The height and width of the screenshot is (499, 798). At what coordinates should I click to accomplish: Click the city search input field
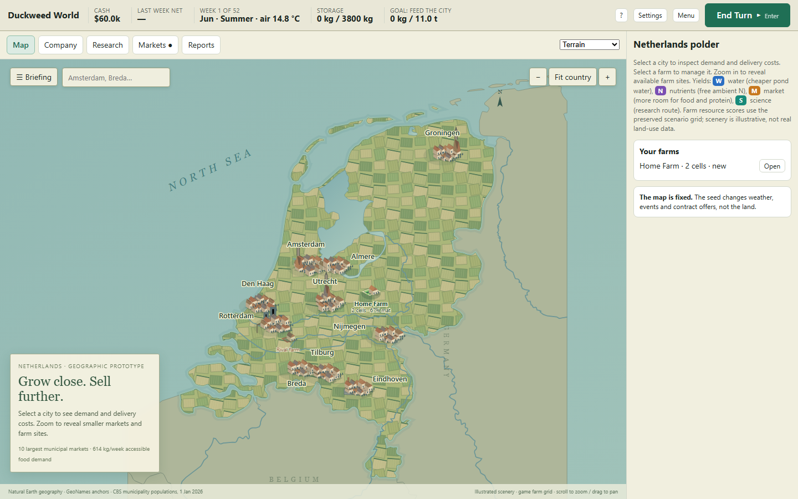116,78
